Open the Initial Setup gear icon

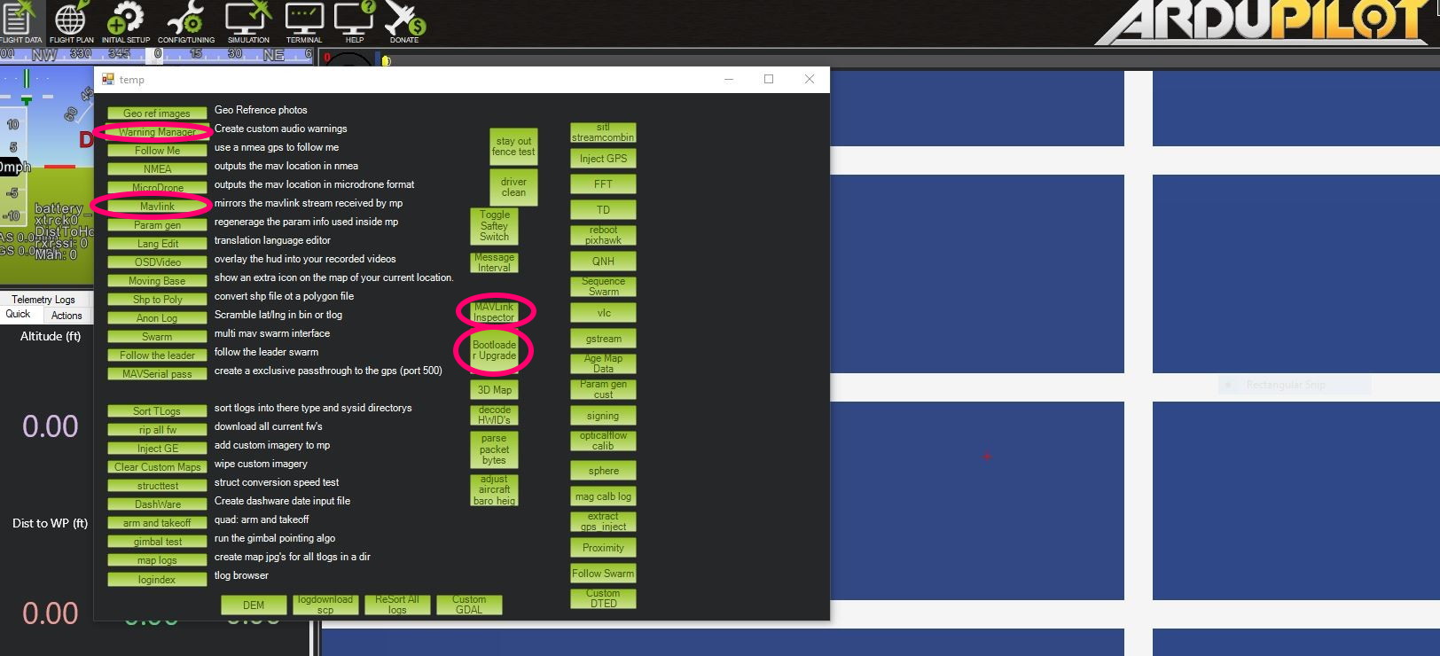coord(126,21)
